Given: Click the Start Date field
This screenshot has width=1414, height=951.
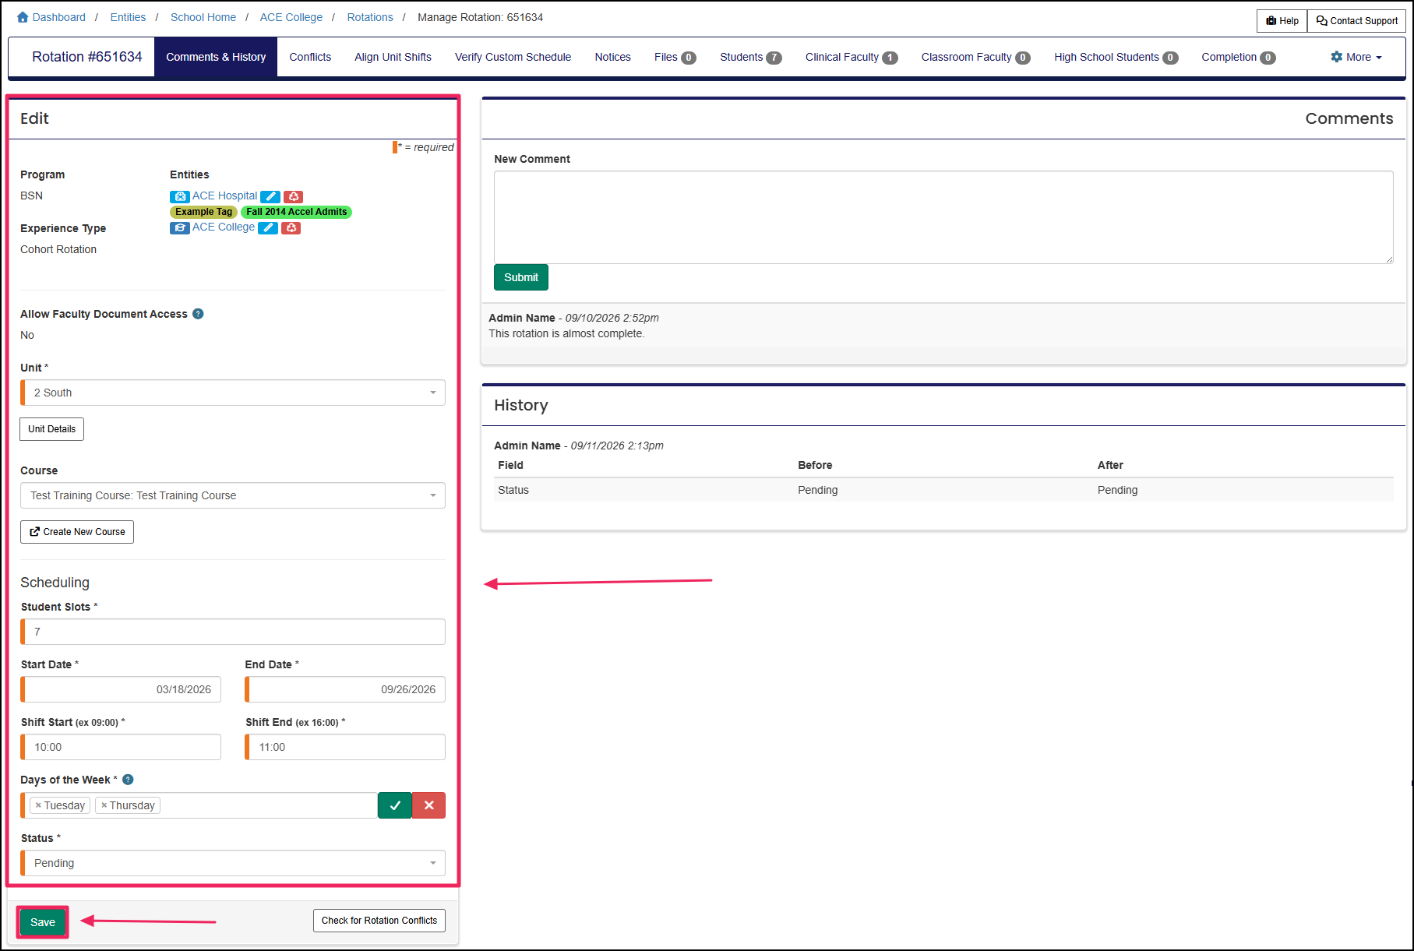Looking at the screenshot, I should [121, 689].
